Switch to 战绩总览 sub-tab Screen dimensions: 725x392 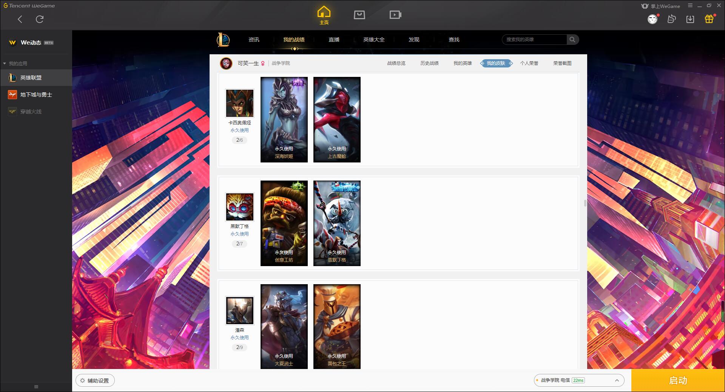click(396, 63)
